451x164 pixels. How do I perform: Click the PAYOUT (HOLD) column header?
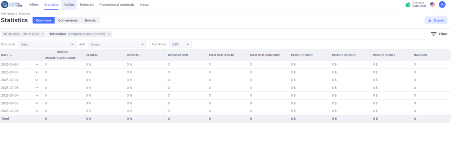(x=302, y=55)
